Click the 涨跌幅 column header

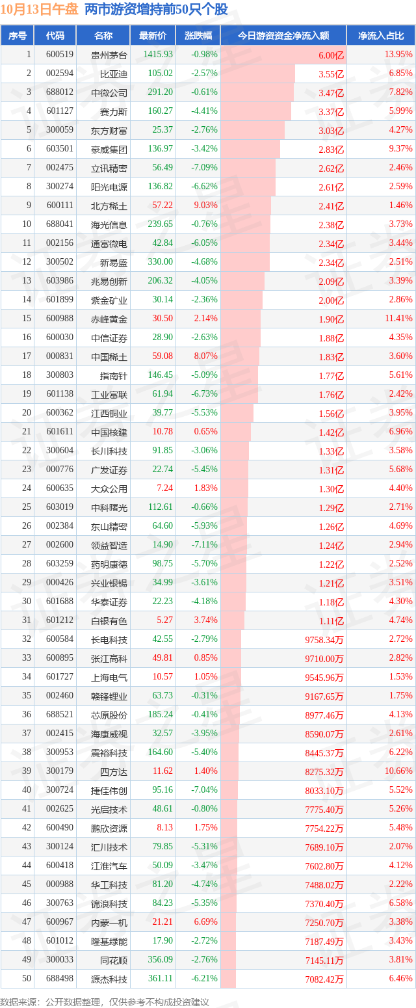tap(198, 36)
